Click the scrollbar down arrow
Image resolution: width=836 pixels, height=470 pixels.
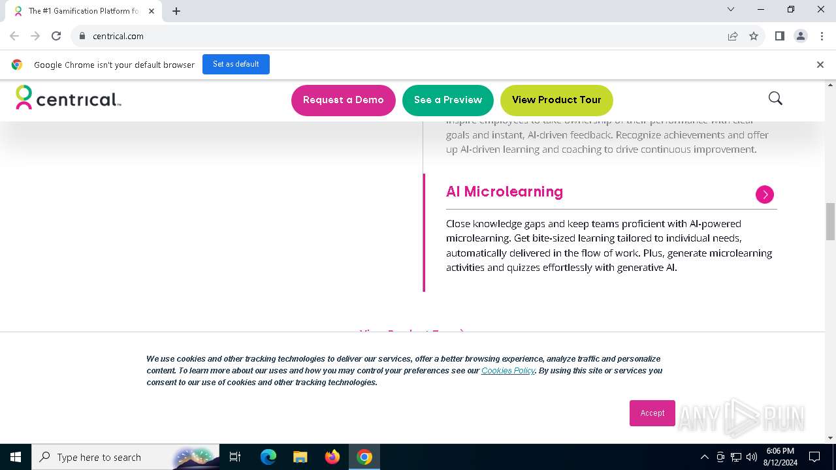pos(831,438)
